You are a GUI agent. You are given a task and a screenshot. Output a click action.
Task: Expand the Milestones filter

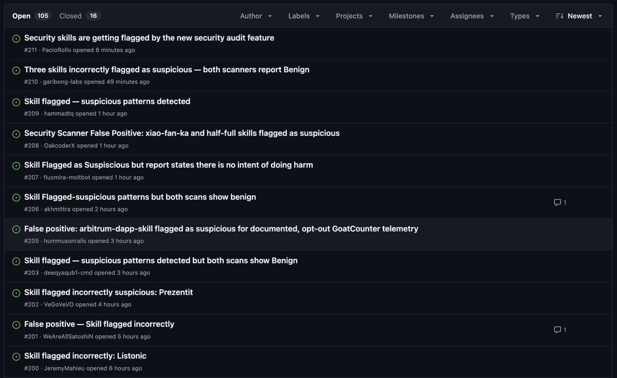tap(411, 16)
